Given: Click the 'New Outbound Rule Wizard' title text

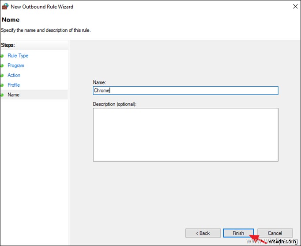Looking at the screenshot, I should pos(42,7).
